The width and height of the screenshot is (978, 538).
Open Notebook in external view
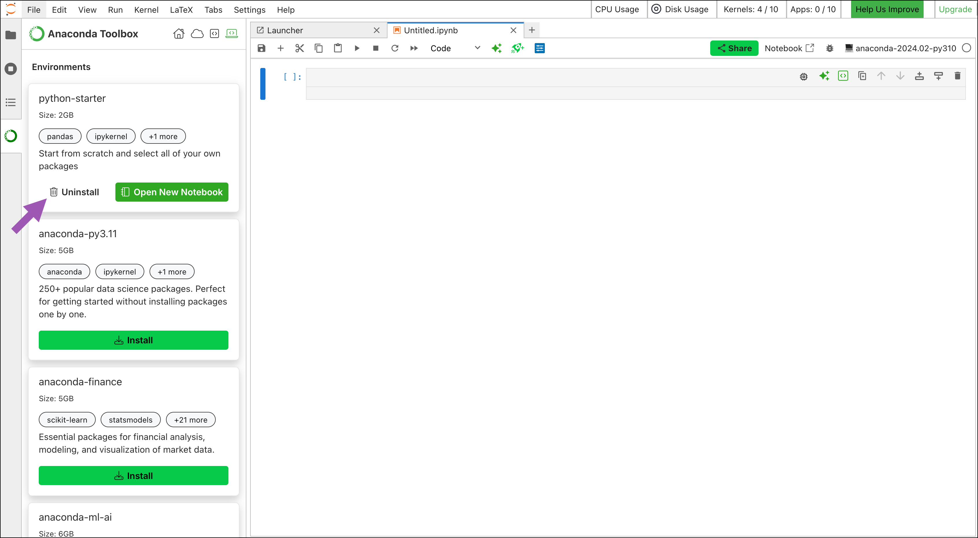789,48
